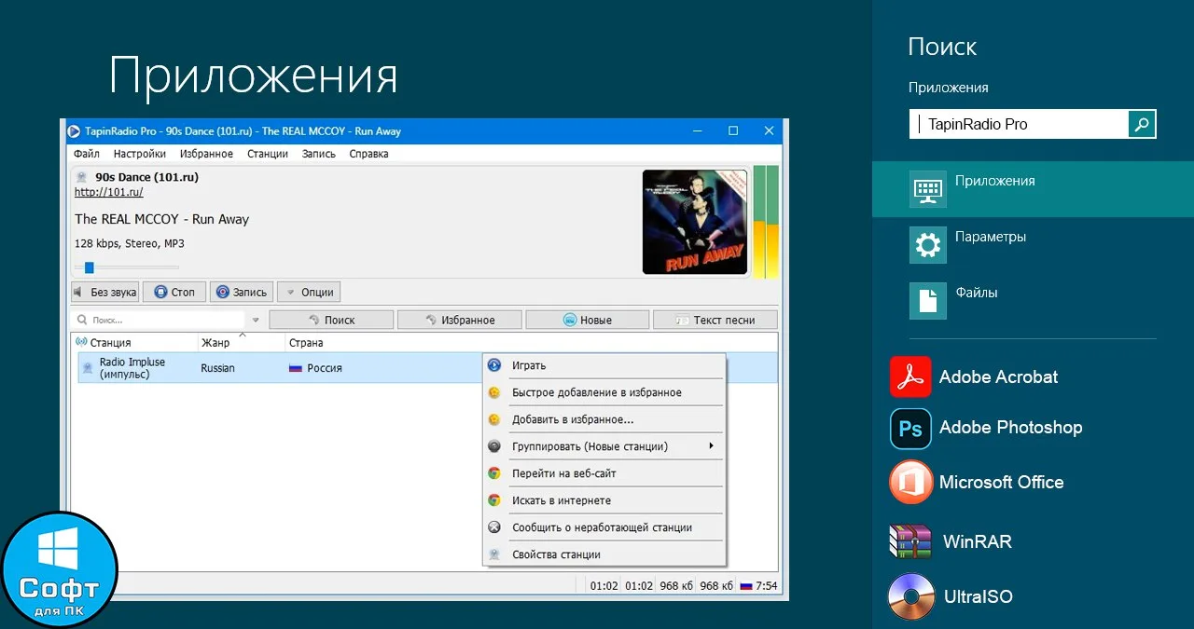Open the Опции dropdown button
The image size is (1194, 629).
[309, 292]
